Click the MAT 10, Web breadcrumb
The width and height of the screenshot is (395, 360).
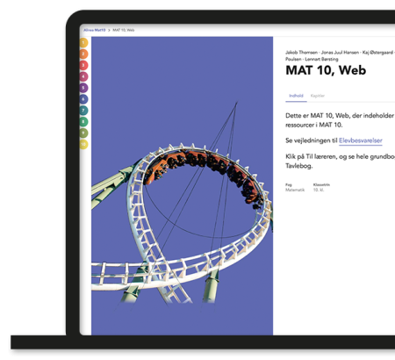(124, 30)
